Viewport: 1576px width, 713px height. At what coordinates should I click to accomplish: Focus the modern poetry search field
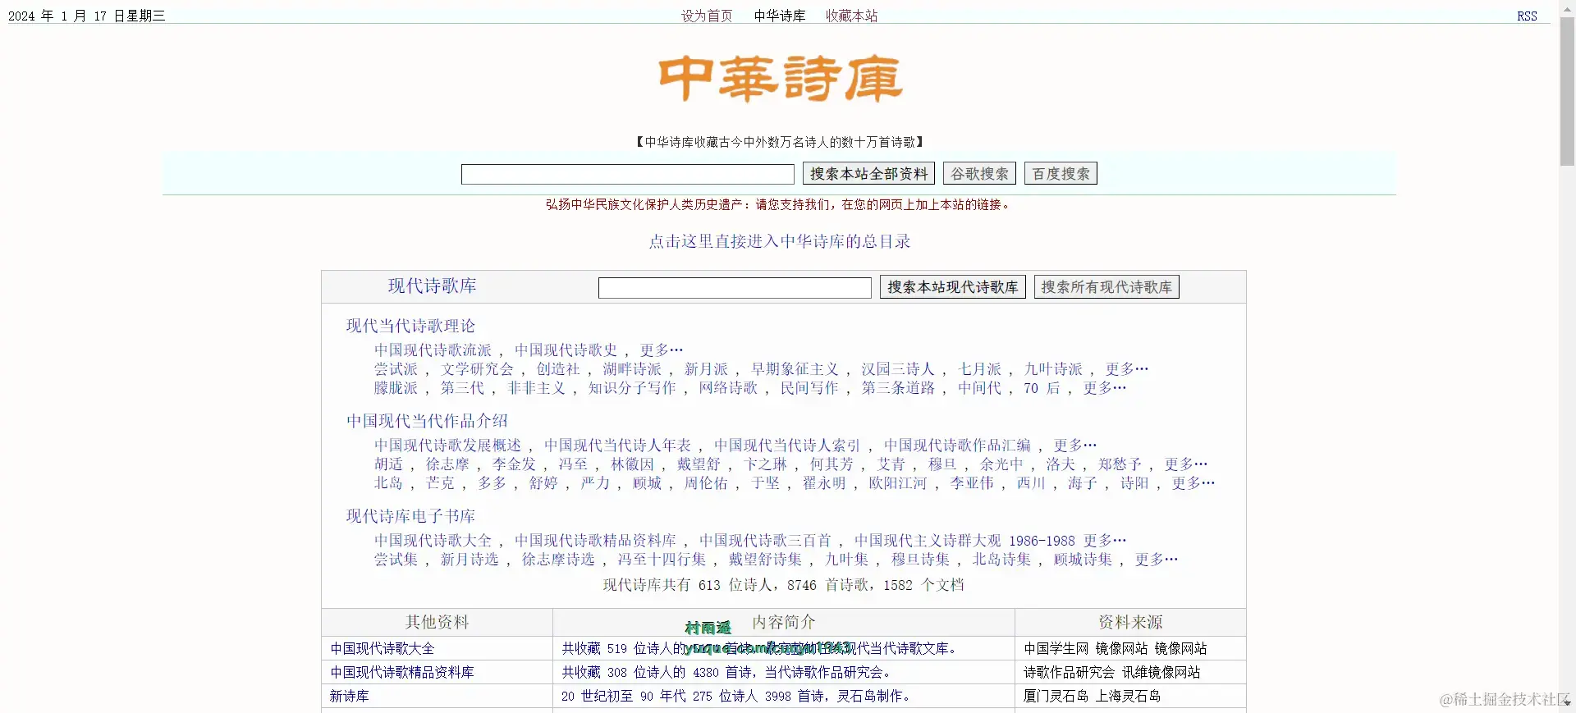click(735, 287)
